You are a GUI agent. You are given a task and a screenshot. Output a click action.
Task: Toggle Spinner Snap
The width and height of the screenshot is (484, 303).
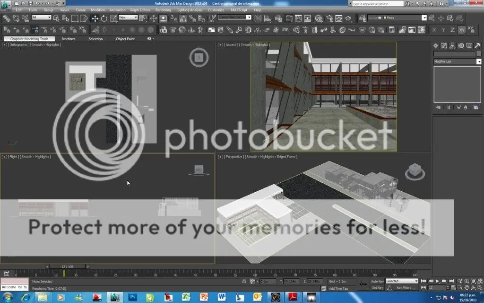(201, 18)
